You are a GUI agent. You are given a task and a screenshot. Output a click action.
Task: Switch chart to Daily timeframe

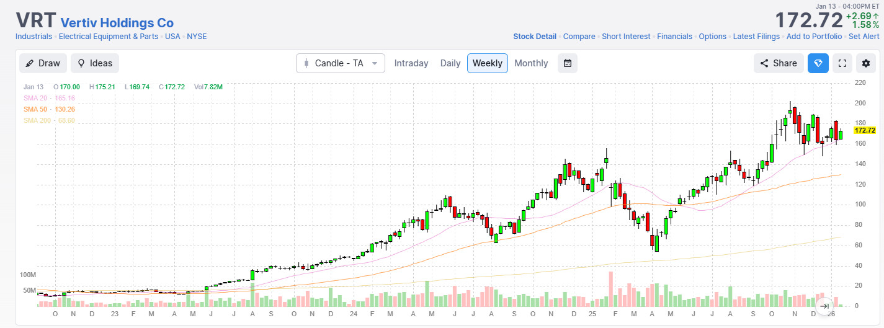tap(450, 63)
